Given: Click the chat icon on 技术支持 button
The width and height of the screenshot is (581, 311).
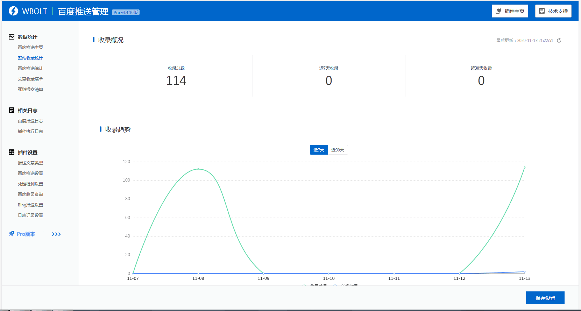Looking at the screenshot, I should point(542,11).
